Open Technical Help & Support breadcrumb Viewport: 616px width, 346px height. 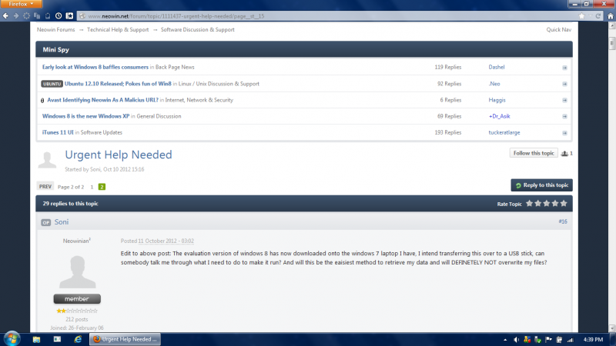tap(118, 29)
